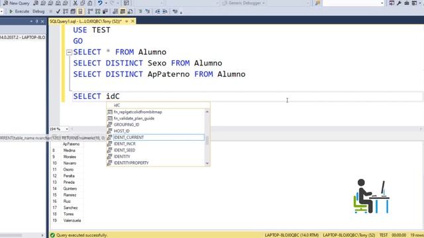Open Analysis Services DAX Query icon
This screenshot has width=424, height=238.
click(65, 3)
